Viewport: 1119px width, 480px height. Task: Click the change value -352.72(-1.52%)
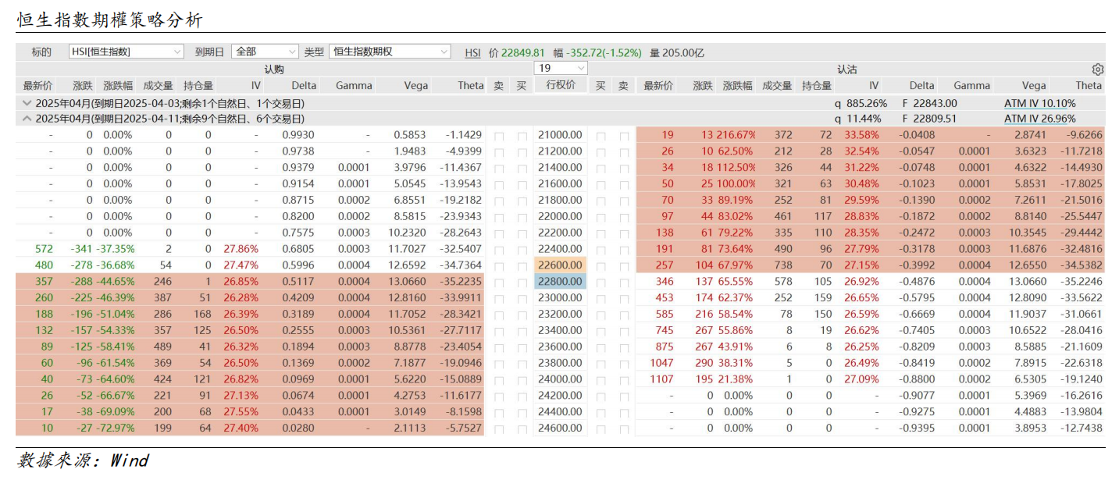coord(604,53)
